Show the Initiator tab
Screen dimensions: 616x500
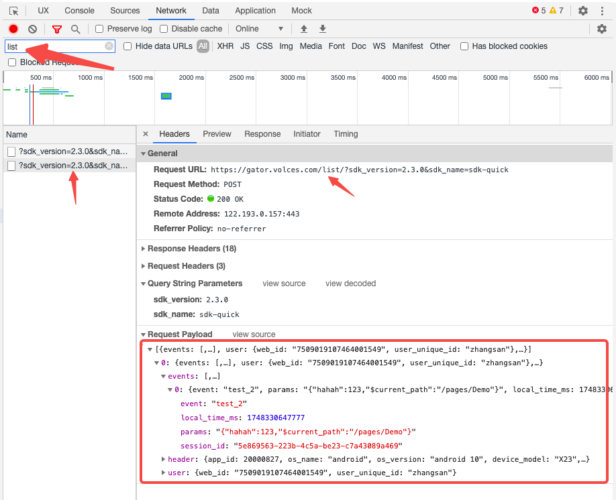[307, 134]
